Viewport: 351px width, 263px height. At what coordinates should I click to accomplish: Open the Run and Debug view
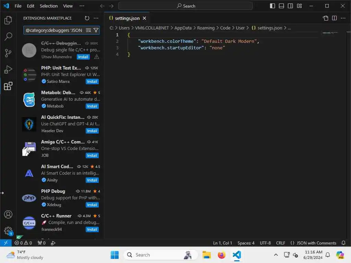(x=8, y=70)
